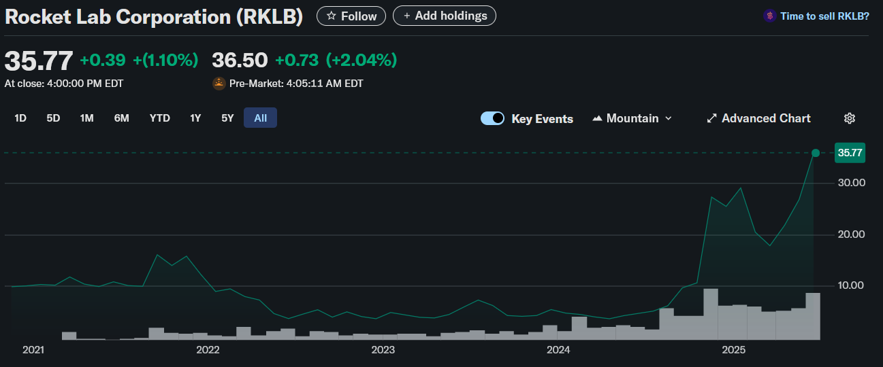The width and height of the screenshot is (883, 367).
Task: Click the green endpoint dot on chart
Action: click(x=815, y=153)
